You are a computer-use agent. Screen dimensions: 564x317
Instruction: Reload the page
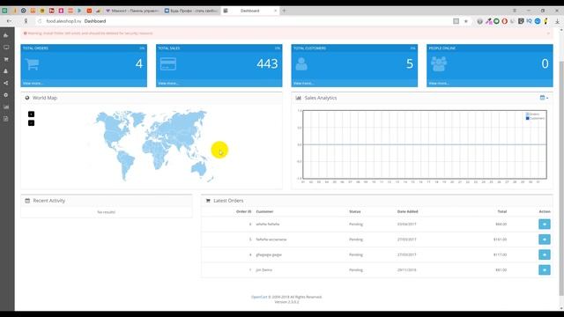[x=40, y=21]
